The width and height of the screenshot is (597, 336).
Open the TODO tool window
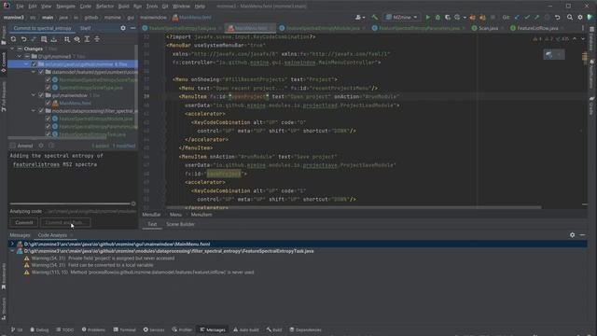pos(64,329)
